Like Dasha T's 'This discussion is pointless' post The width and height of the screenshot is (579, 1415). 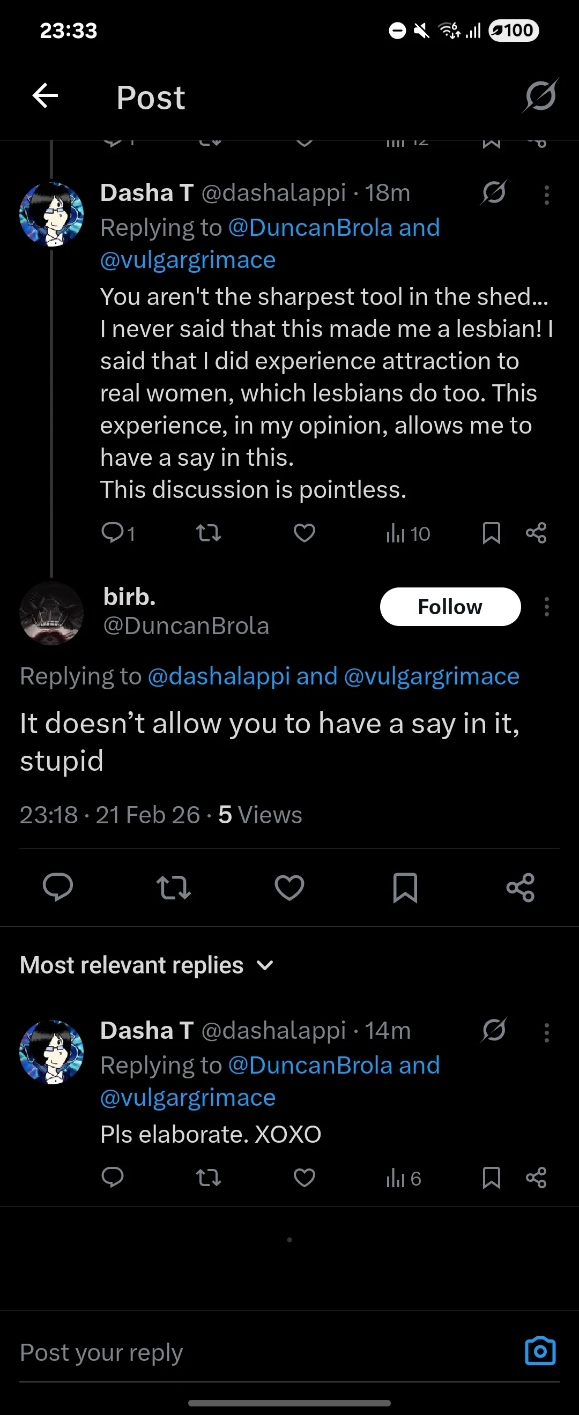[305, 533]
